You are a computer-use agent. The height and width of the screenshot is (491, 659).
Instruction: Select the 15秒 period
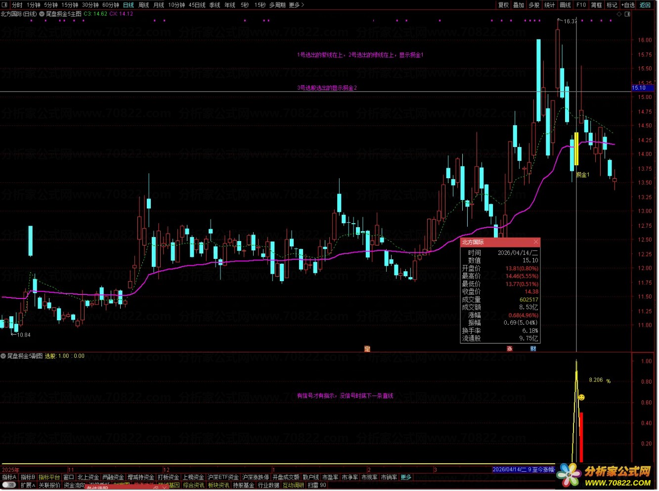[260, 5]
